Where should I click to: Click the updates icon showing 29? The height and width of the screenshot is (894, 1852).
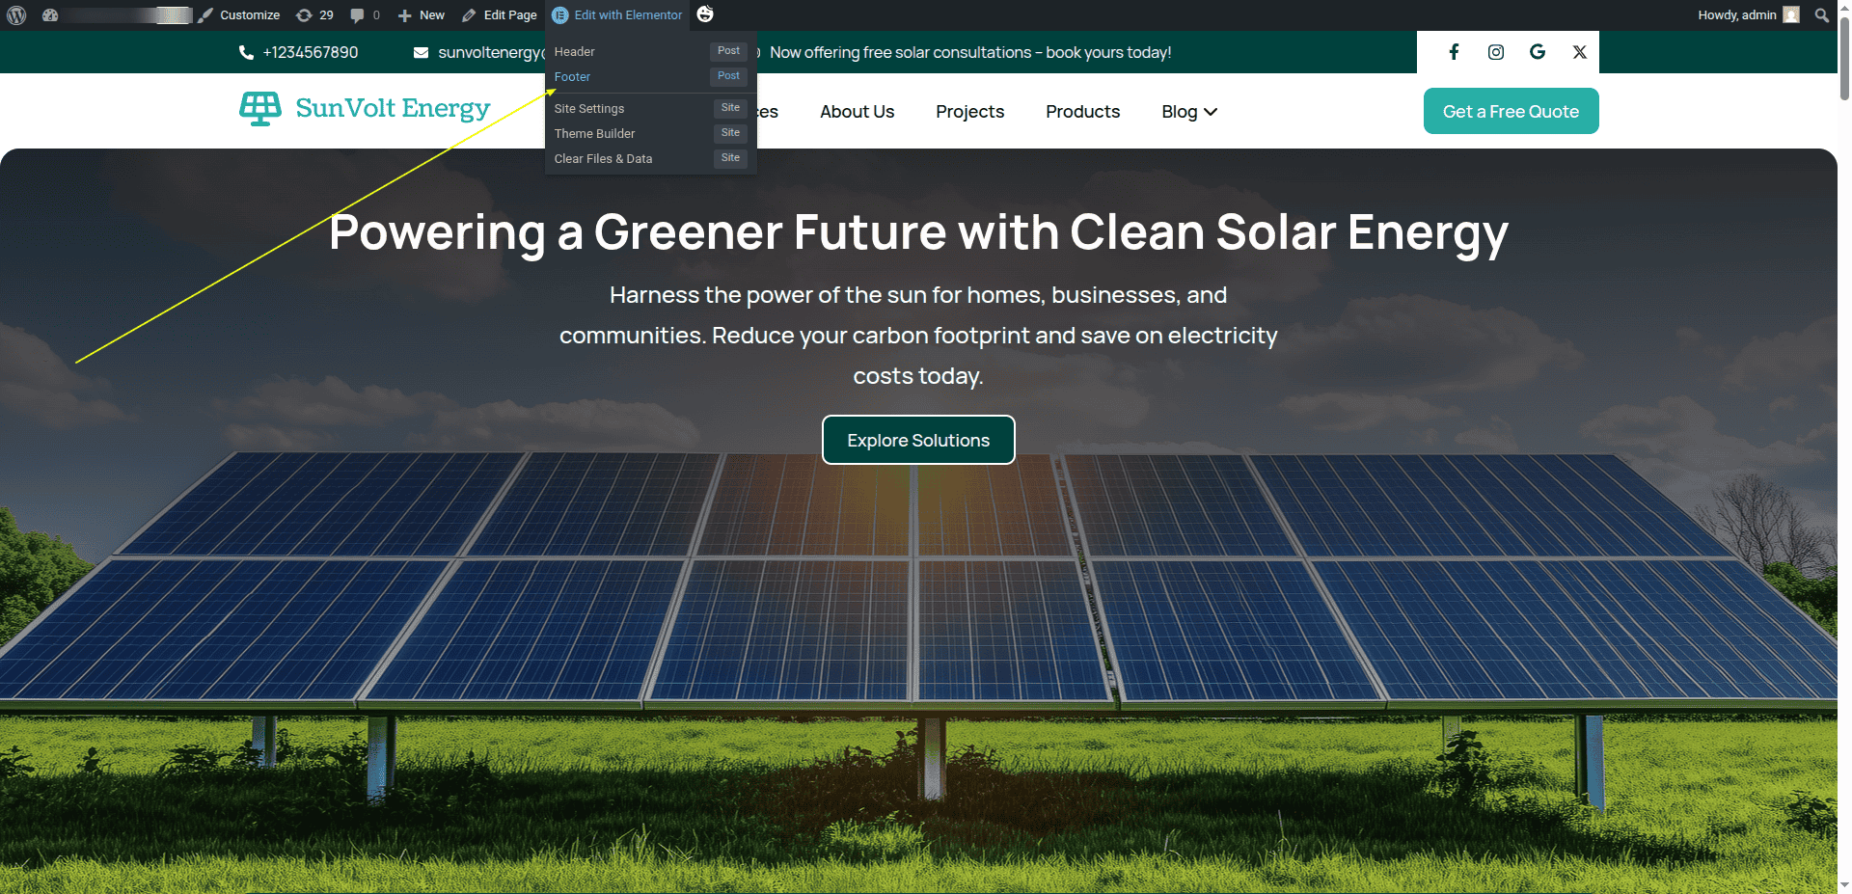314,15
